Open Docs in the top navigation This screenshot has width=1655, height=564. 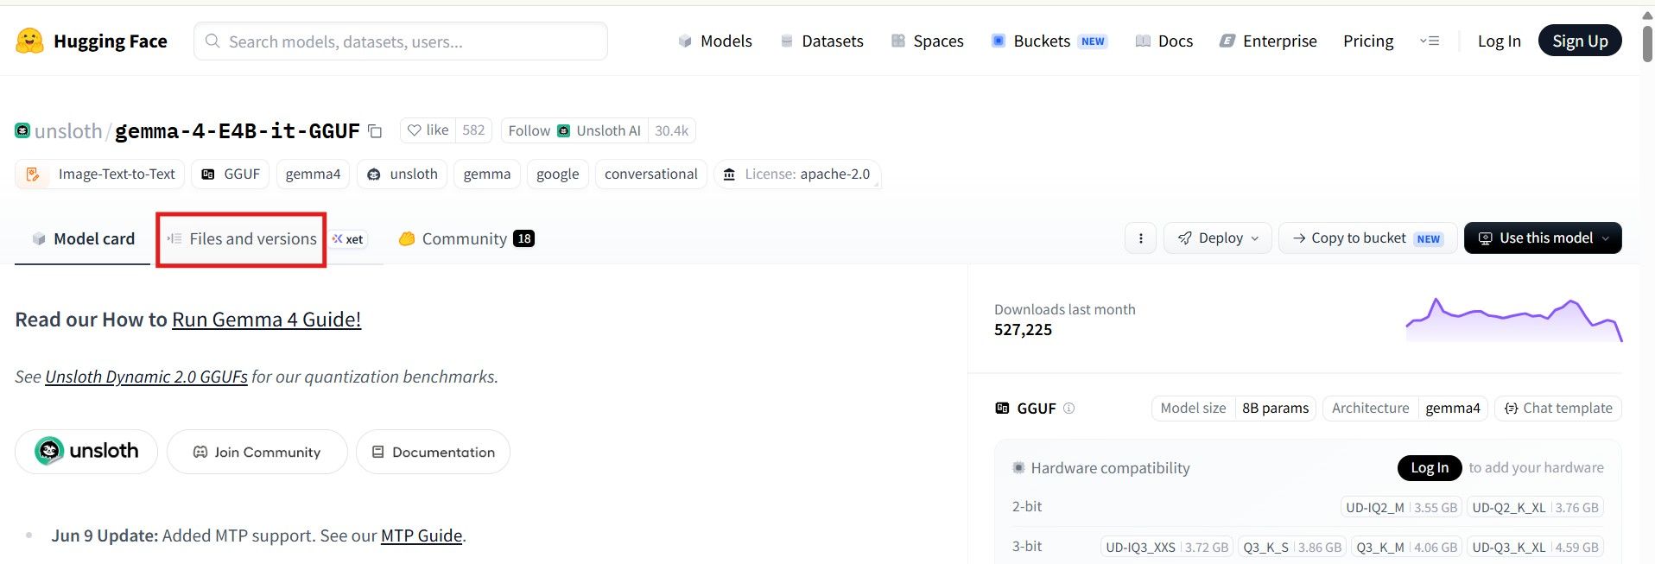tap(1164, 41)
